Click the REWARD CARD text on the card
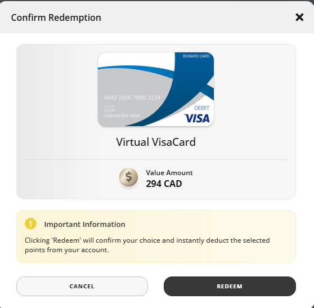 pyautogui.click(x=196, y=56)
